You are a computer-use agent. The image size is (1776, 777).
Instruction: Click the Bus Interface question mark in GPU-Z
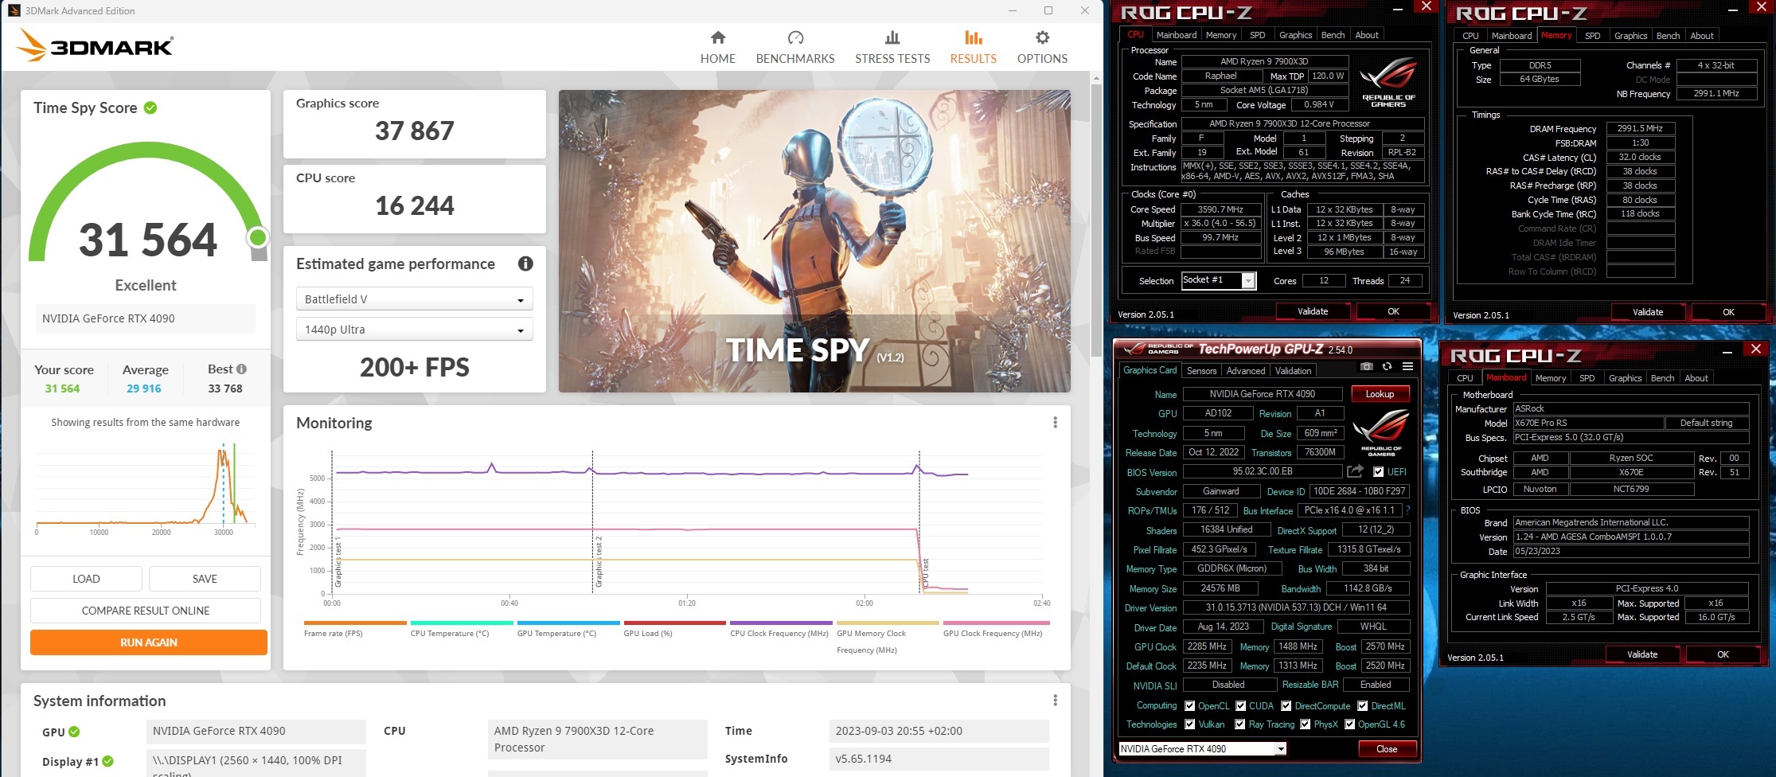pos(1407,510)
